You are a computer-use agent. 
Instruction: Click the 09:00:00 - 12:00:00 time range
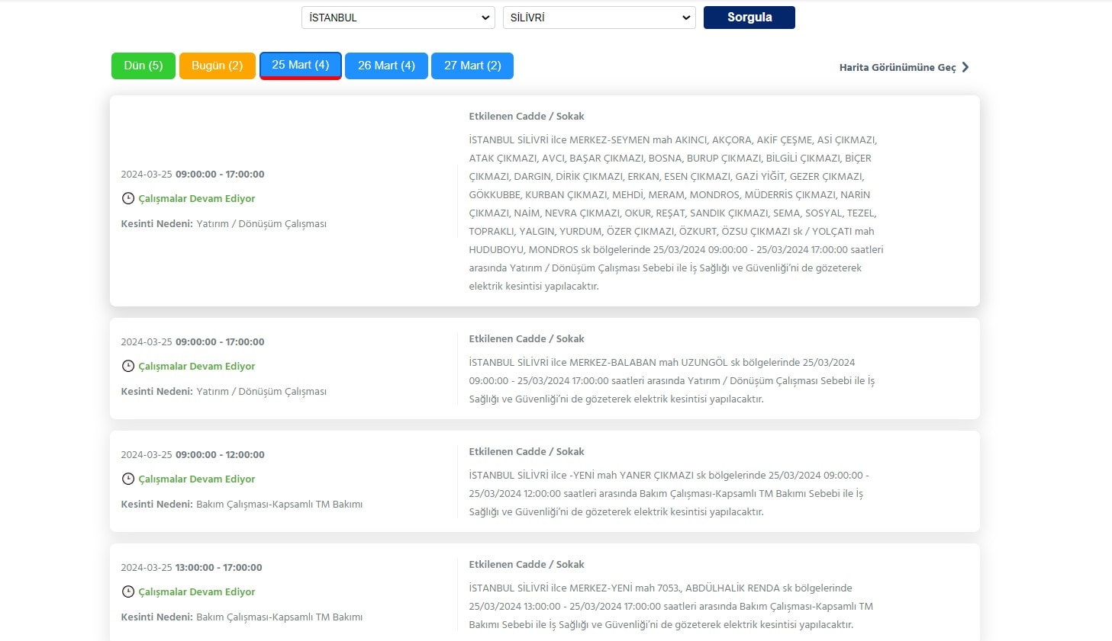[220, 454]
